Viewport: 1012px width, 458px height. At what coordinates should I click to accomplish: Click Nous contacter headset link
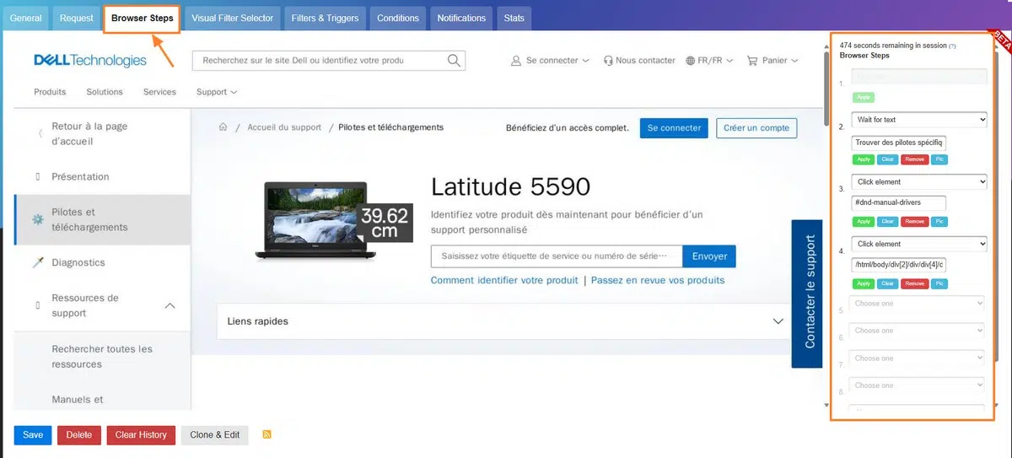tap(639, 61)
